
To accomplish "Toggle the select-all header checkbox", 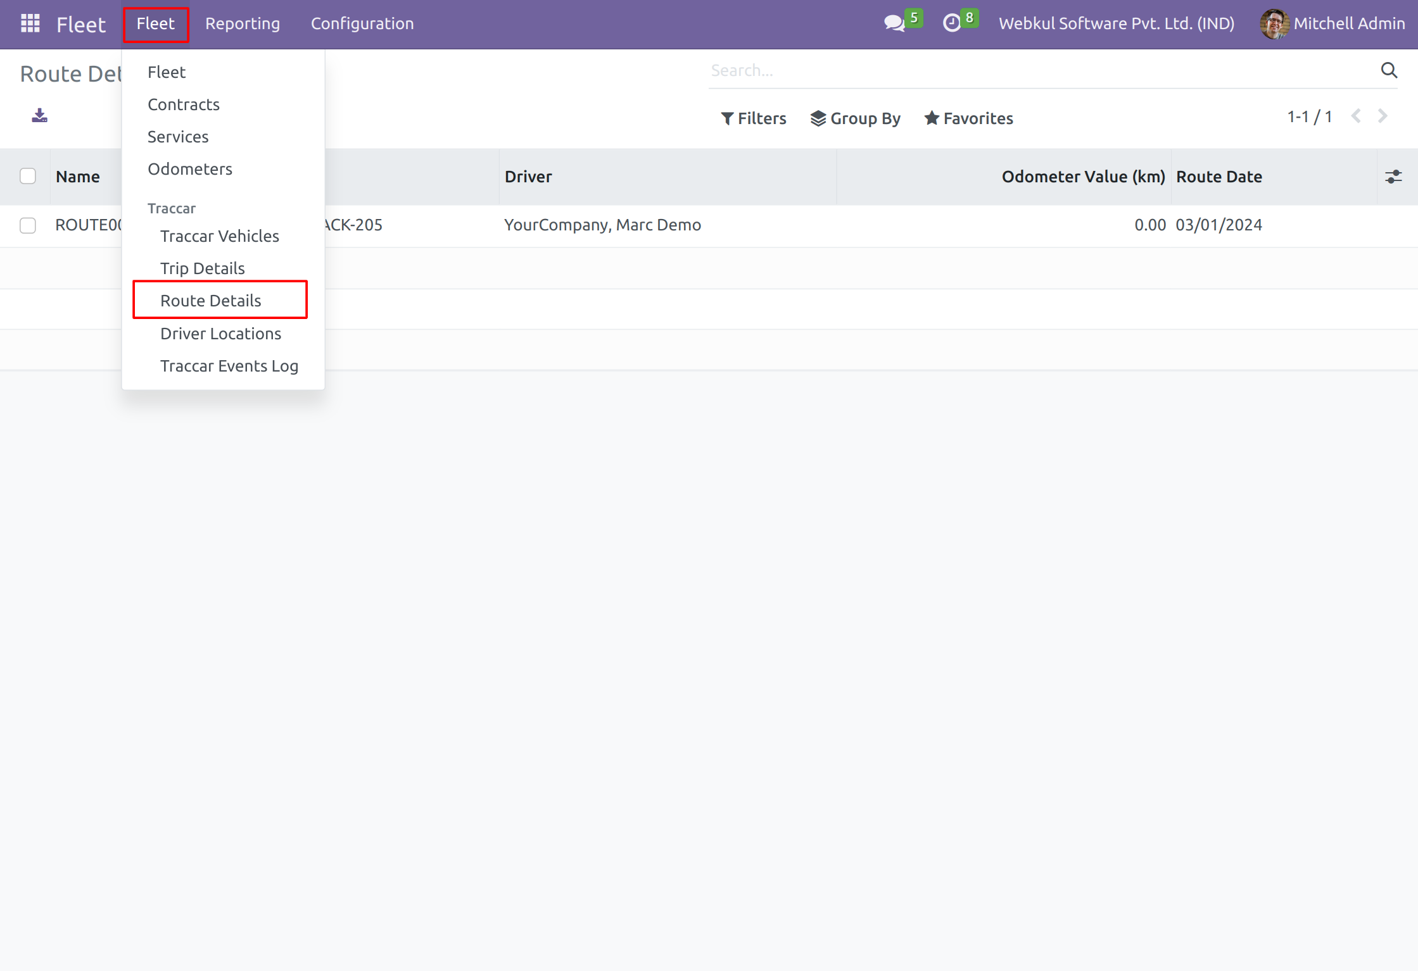I will click(x=28, y=176).
